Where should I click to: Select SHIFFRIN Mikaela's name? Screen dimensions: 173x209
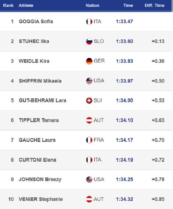coord(40,81)
